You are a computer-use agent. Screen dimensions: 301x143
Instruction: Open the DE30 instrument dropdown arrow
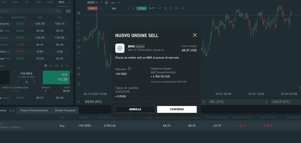[x=102, y=3]
